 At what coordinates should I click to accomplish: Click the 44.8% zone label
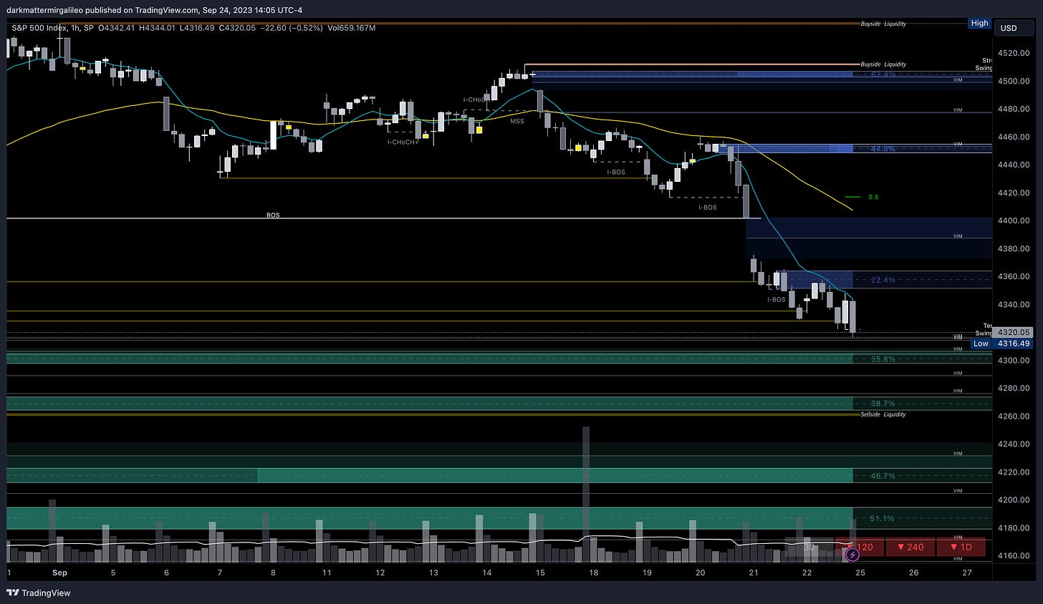click(883, 149)
